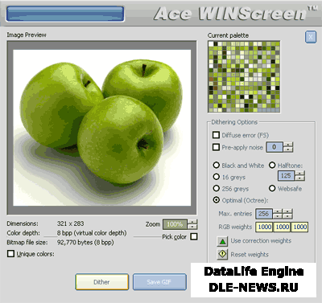Click the yellow diamond Reset weights icon
Image resolution: width=322 pixels, height=303 pixels.
tap(222, 254)
